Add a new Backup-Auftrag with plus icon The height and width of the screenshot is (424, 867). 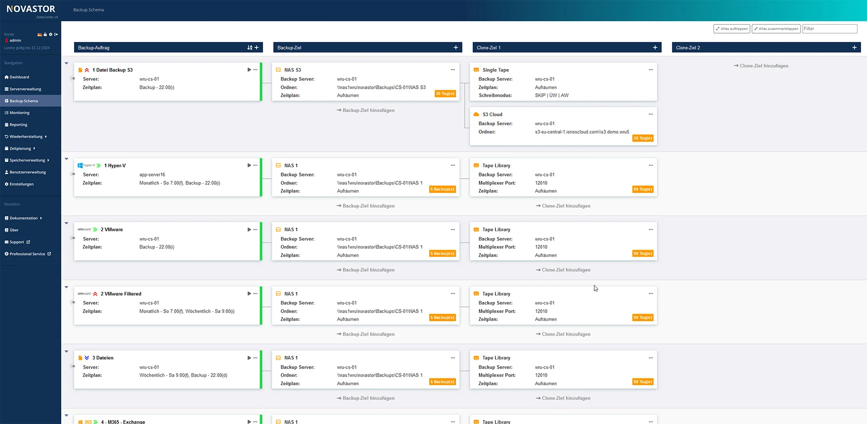coord(256,48)
